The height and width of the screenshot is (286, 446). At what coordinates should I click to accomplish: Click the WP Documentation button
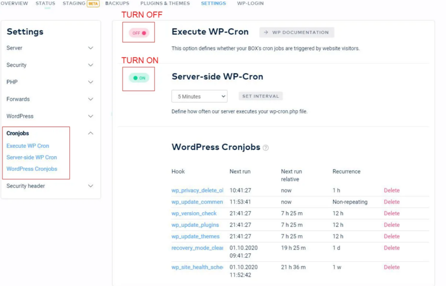tap(297, 32)
